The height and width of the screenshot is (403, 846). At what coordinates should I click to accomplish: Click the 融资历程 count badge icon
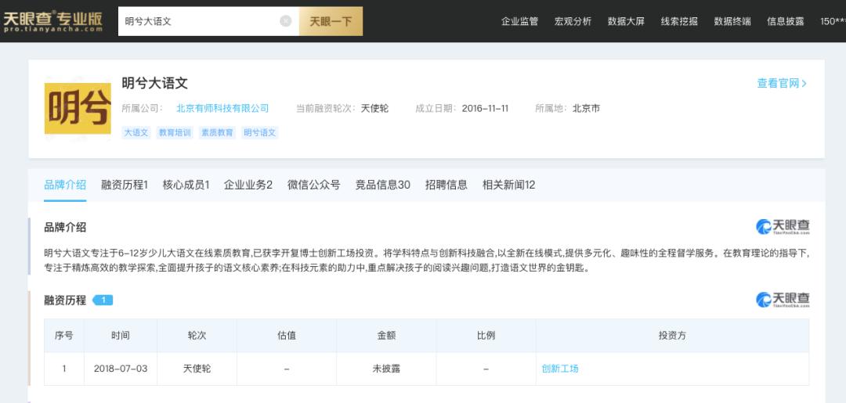103,300
